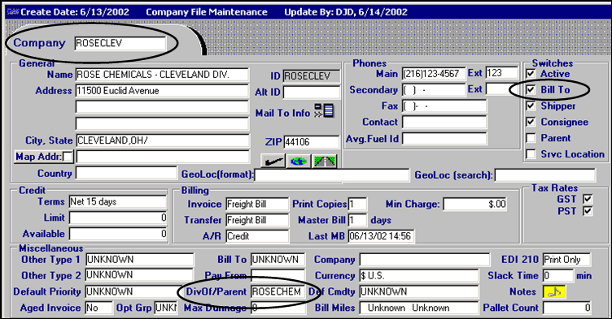This screenshot has height=319, width=612.
Task: Click the Miscellaneous Company field
Action: point(425,260)
